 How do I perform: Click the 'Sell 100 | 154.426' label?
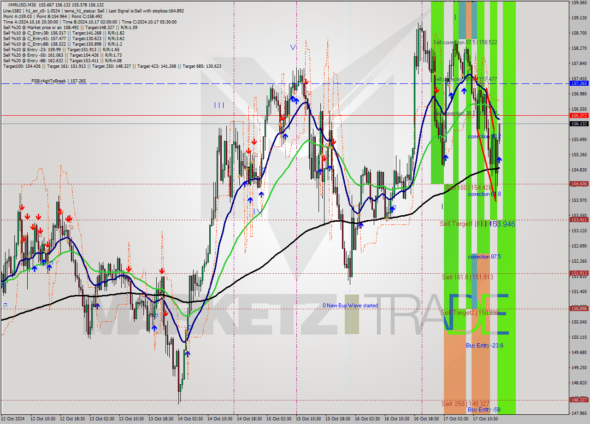click(x=468, y=188)
